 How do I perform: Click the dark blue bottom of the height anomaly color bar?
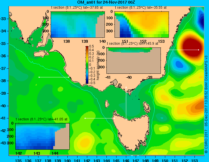(x=87, y=83)
